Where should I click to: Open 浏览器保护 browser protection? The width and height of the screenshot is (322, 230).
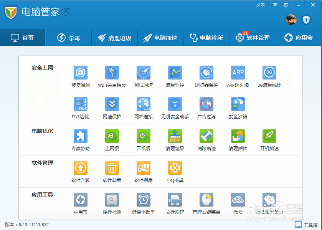(x=206, y=73)
